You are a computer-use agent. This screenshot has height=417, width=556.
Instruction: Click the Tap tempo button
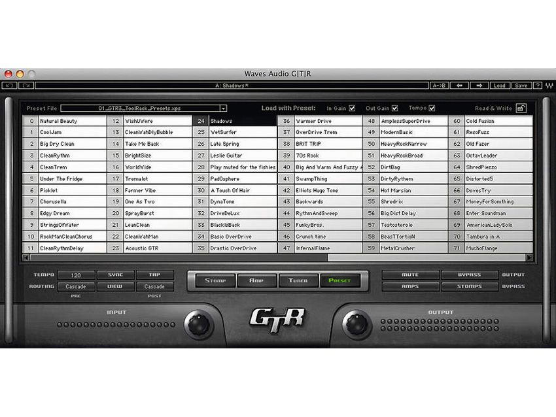[x=154, y=275]
